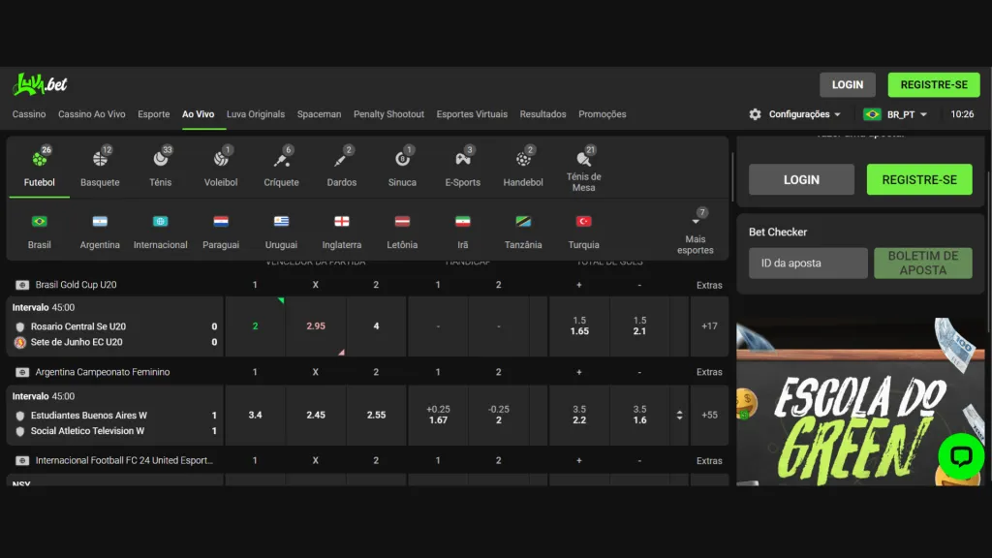Open the Escola do Green banner

[860, 402]
